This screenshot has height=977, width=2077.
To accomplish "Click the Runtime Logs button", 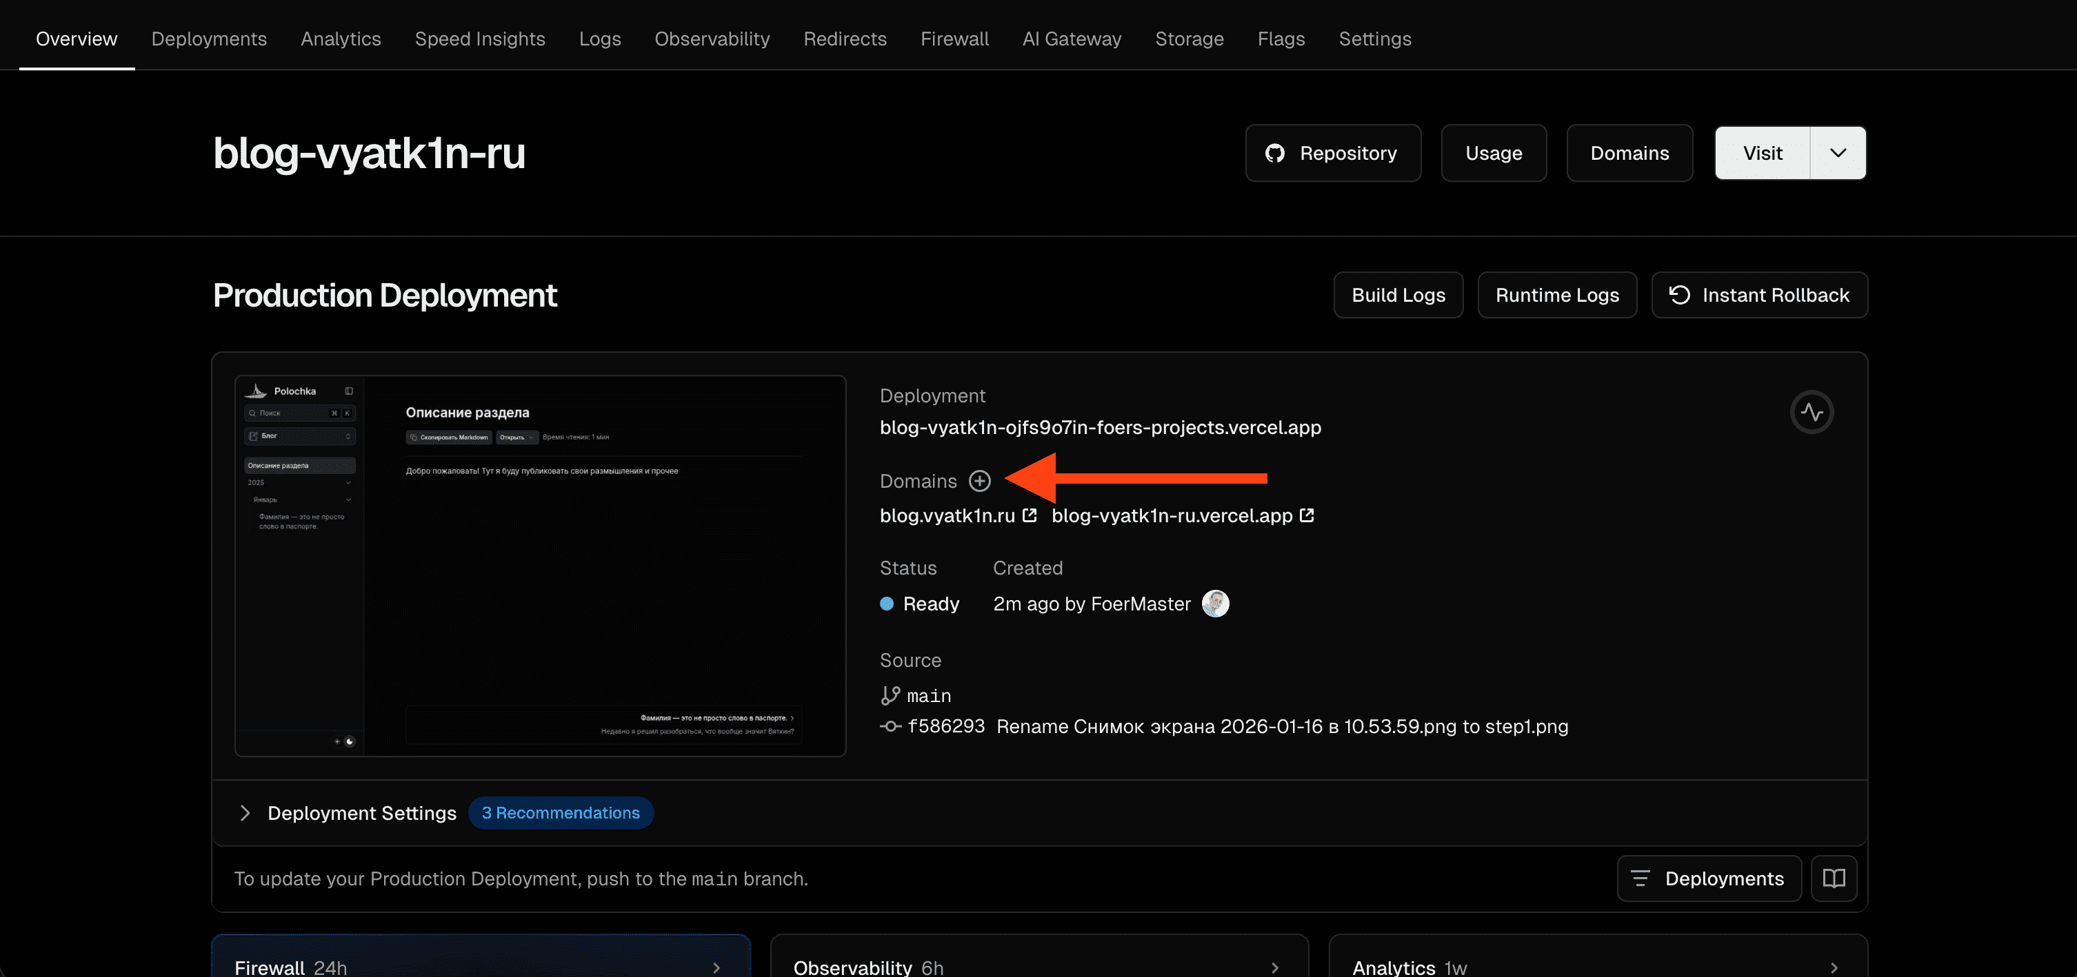I will coord(1557,296).
